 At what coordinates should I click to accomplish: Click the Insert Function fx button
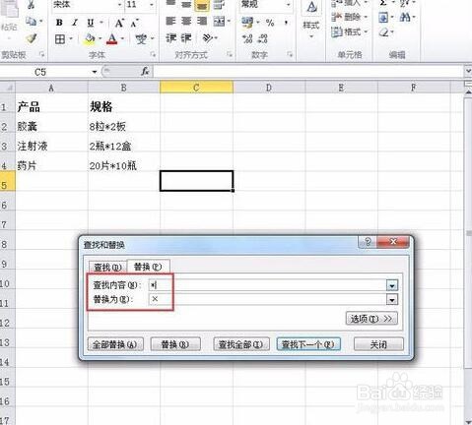145,71
